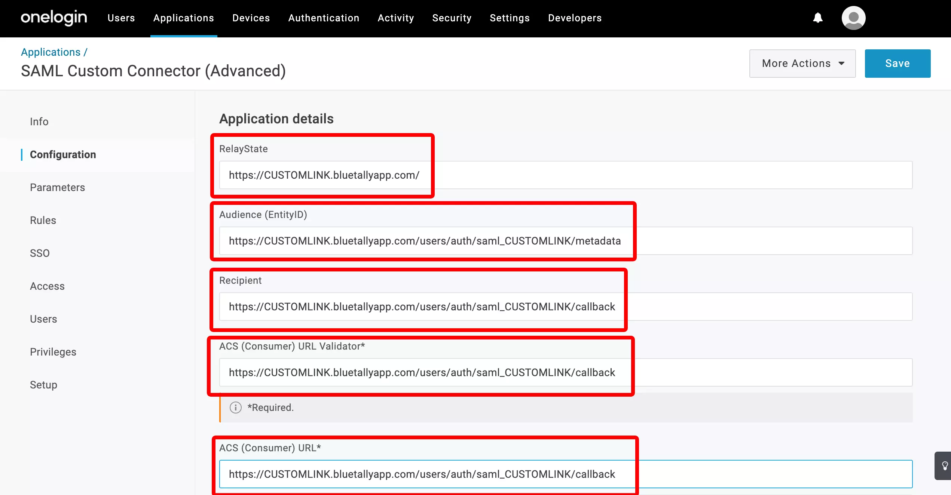
Task: Click the ACS (Consumer) URL Validator* label
Action: click(292, 346)
